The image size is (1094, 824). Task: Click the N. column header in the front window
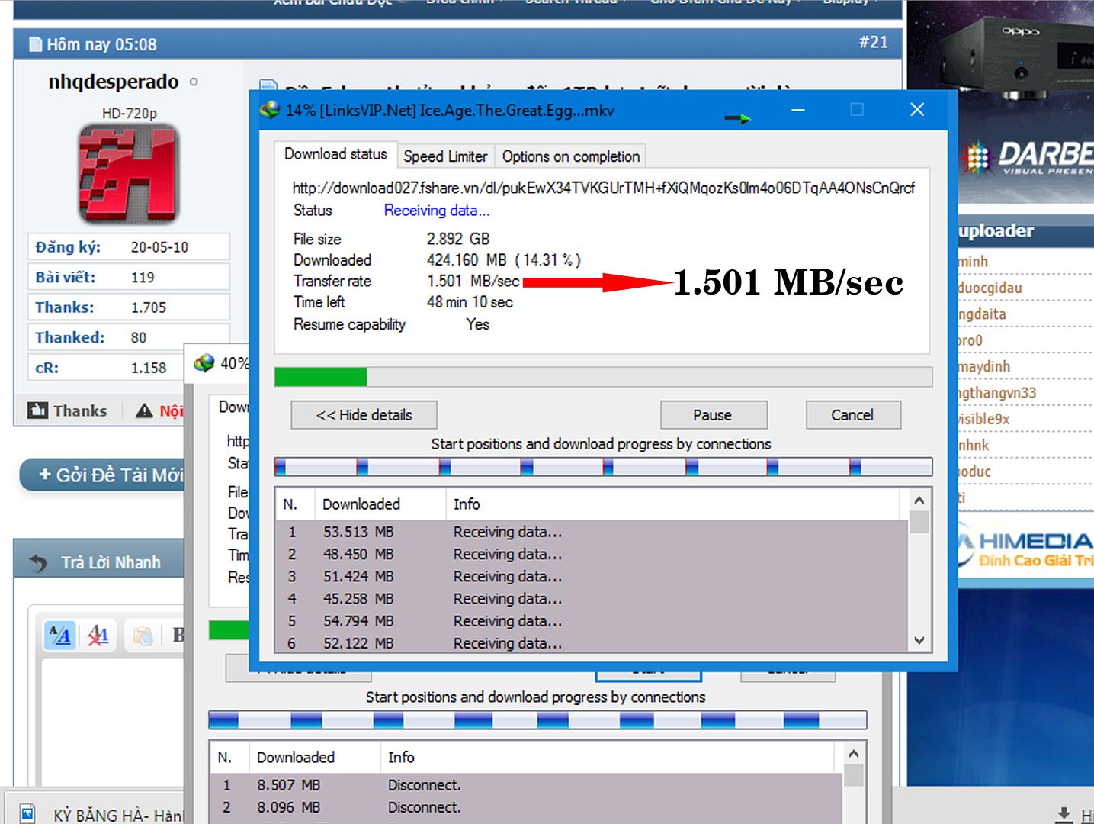click(295, 504)
